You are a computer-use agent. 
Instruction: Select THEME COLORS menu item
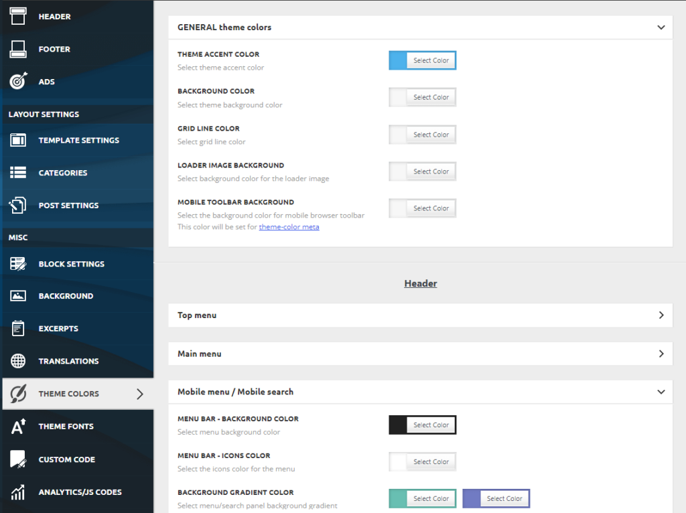pos(78,394)
